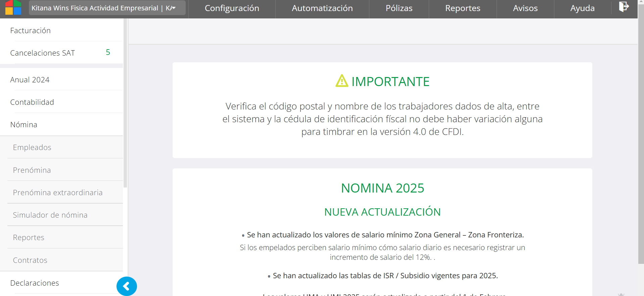This screenshot has height=296, width=644.
Task: Click the yellow warning triangle icon
Action: tap(342, 81)
